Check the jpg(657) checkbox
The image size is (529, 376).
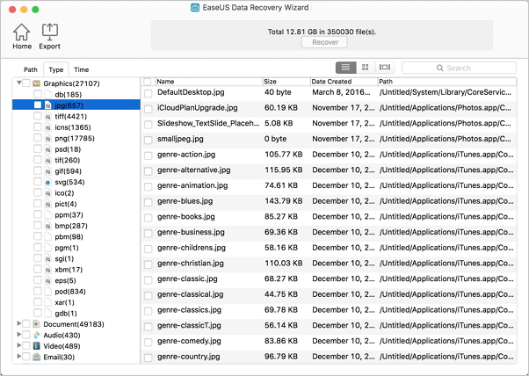(x=38, y=105)
